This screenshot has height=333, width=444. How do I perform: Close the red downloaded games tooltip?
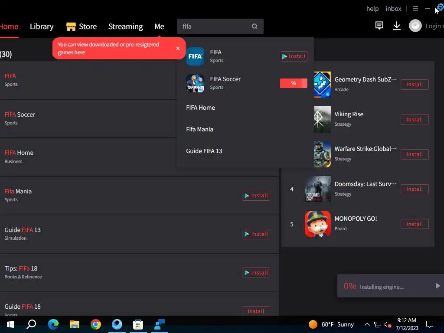178,48
